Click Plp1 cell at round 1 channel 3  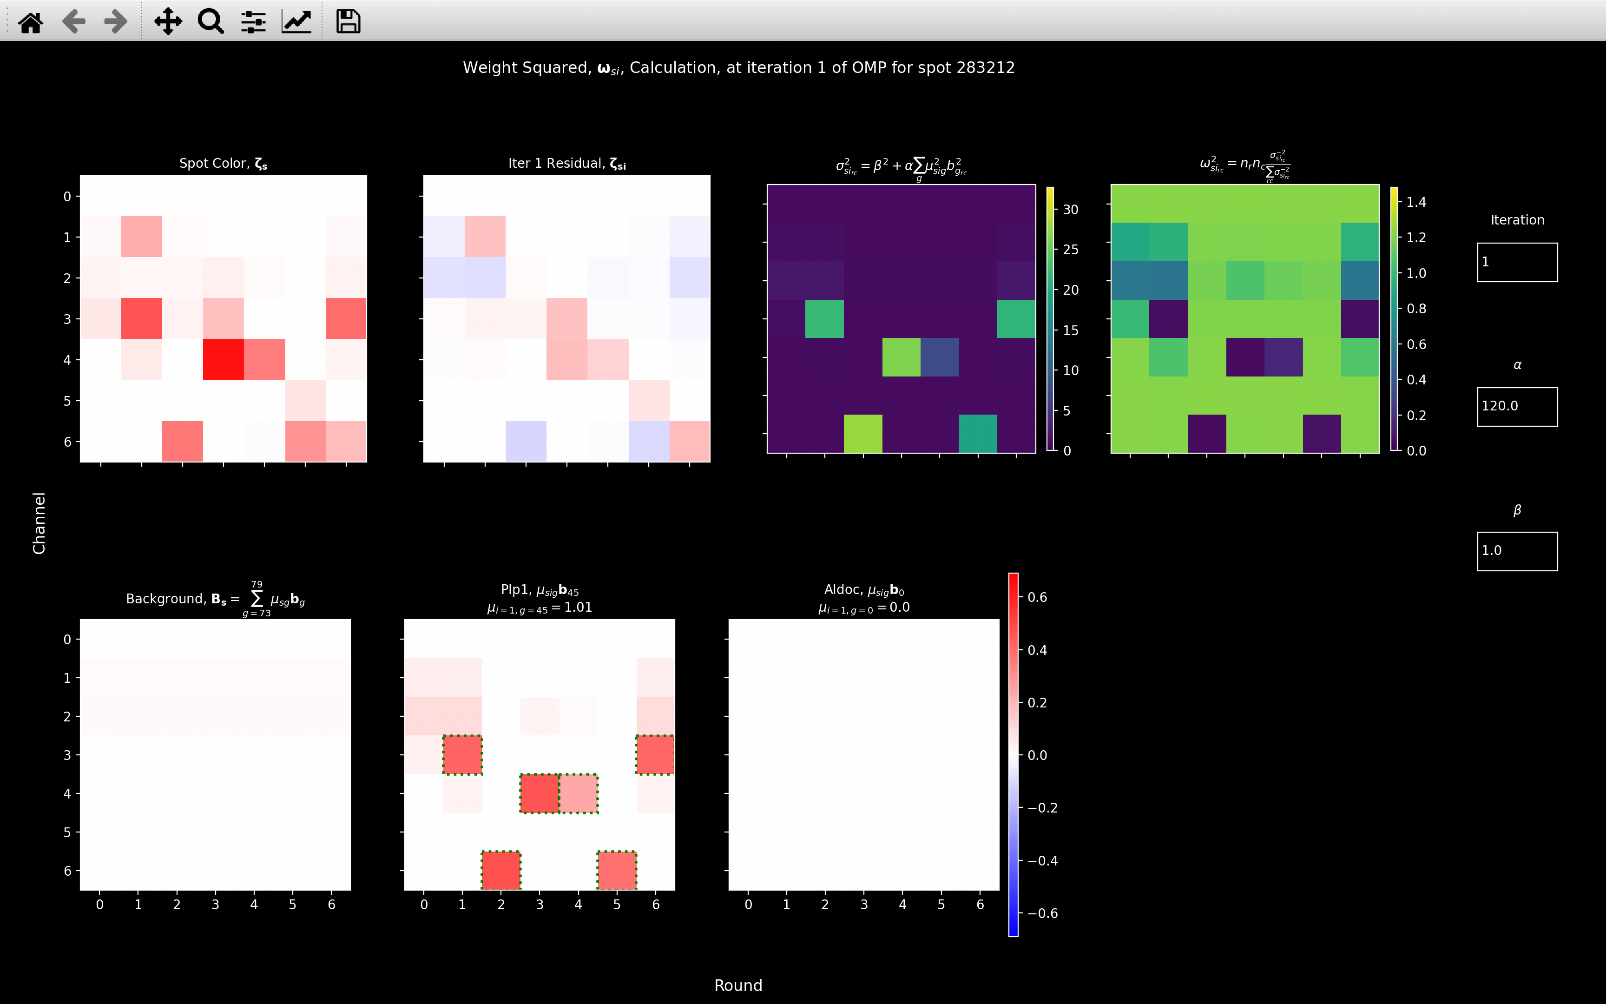pos(462,755)
